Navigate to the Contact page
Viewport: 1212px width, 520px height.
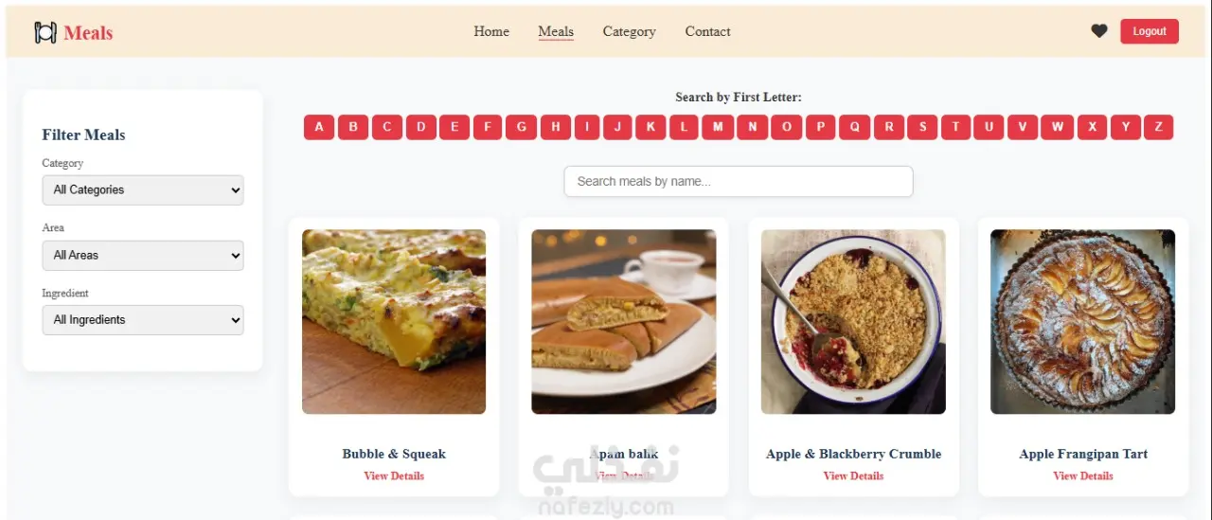point(707,31)
